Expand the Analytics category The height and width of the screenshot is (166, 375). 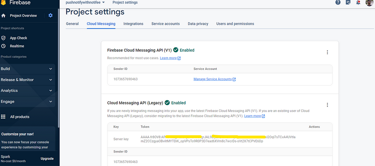(51, 91)
